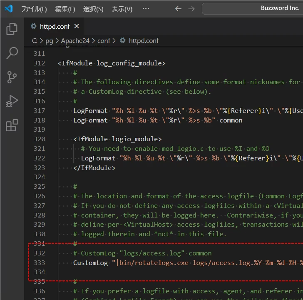This screenshot has width=303, height=300.
Task: Click the navigate back arrow
Action: [178, 9]
